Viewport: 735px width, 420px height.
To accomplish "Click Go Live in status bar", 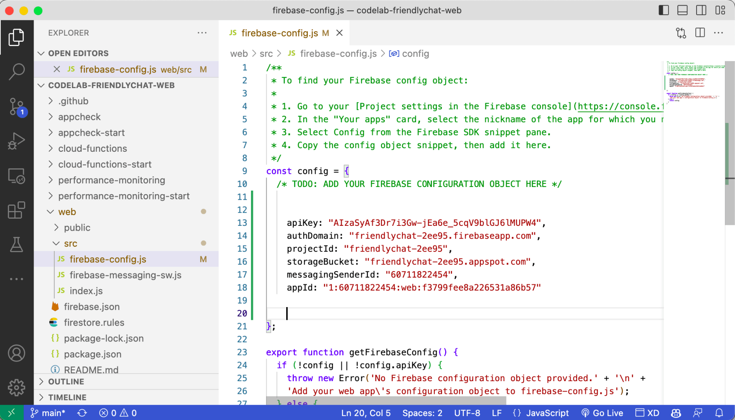I will click(x=602, y=413).
